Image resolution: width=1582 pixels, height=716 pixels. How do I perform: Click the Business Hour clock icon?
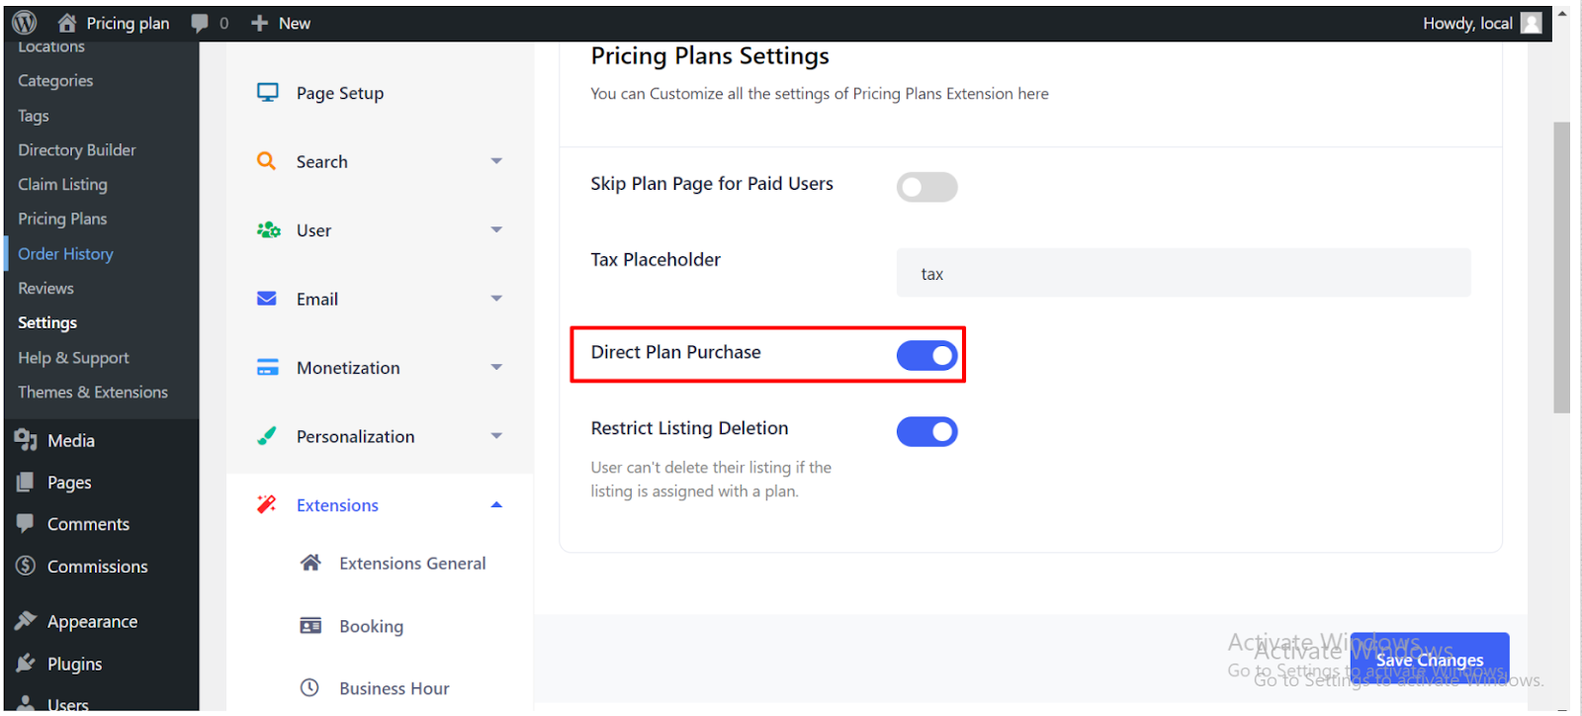[x=309, y=687]
